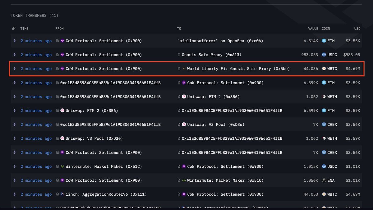Screen dimensions: 373x210
Task: Click '2 minutes ago' in the World Liberty Fi row
Action: 36,69
